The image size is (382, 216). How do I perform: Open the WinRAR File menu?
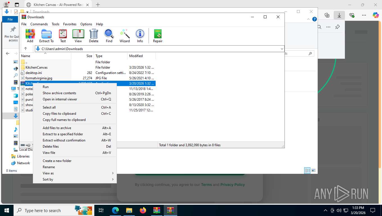(24, 24)
